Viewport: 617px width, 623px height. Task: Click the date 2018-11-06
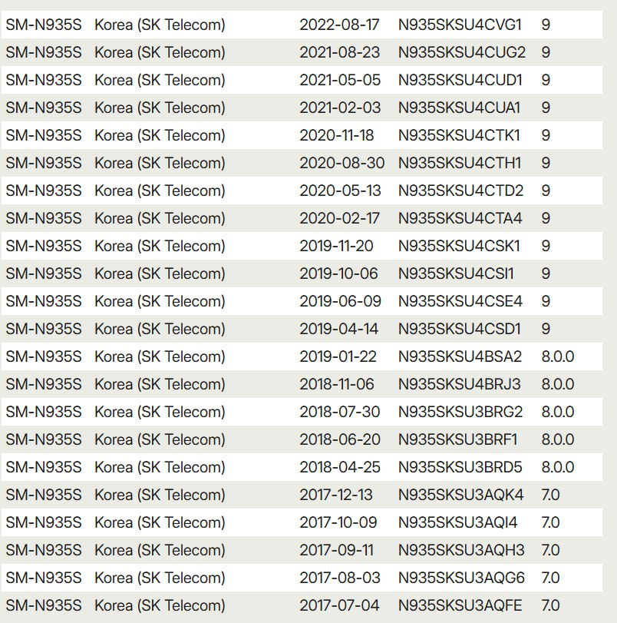tap(337, 384)
